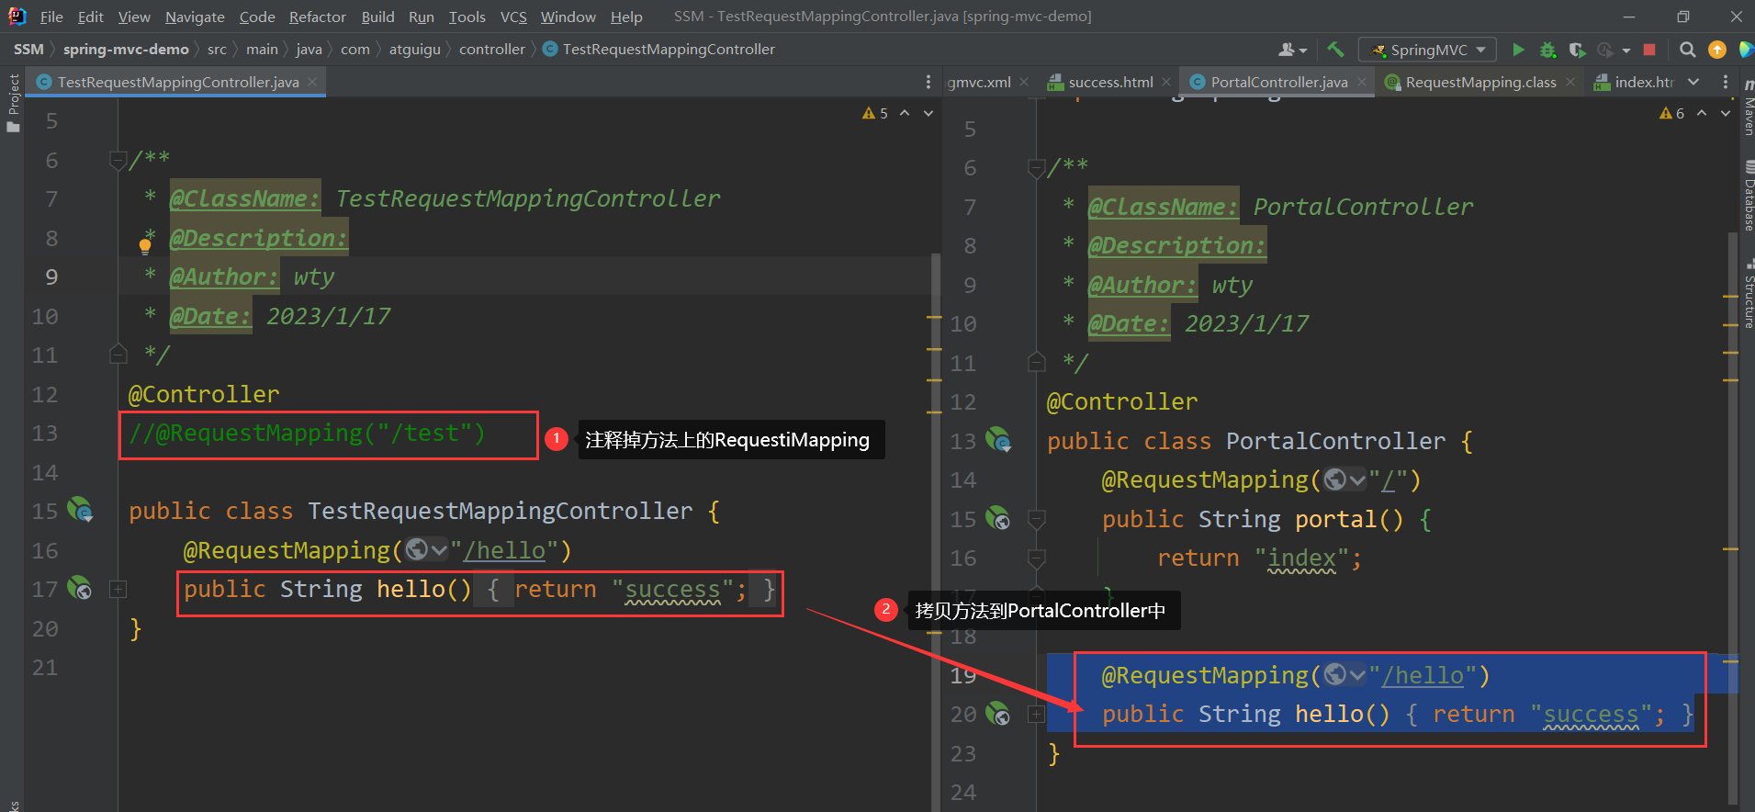Close the RequestMapping.class tab
Screen dimensions: 1755x812
click(1570, 82)
